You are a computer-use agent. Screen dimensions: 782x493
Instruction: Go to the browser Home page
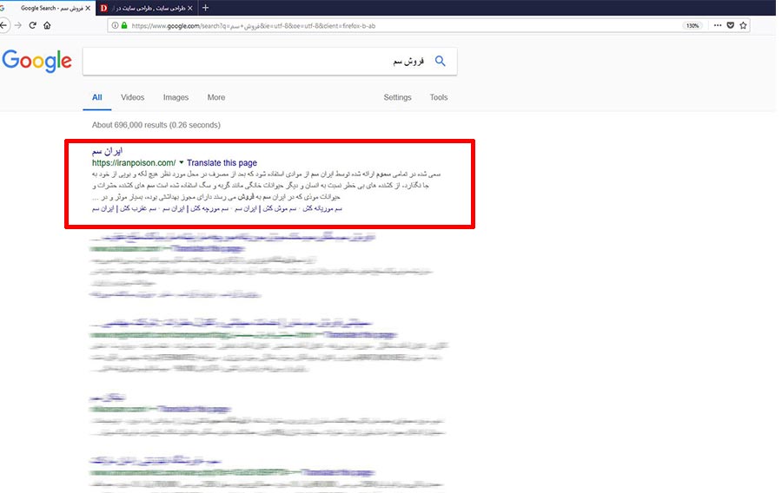pos(47,25)
